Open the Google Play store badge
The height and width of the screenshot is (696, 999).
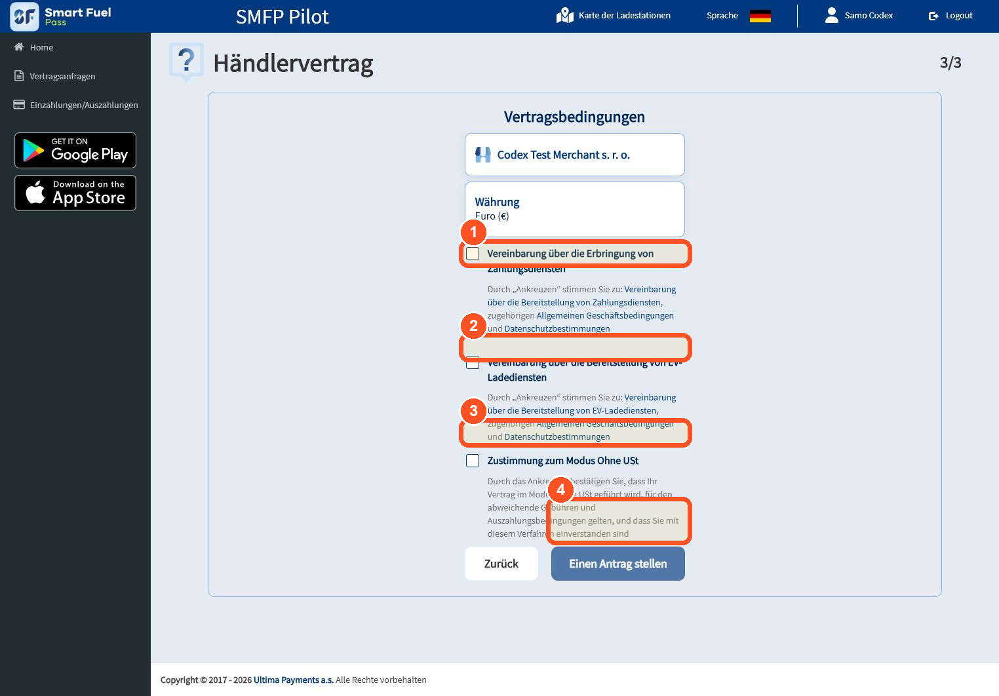pyautogui.click(x=75, y=150)
